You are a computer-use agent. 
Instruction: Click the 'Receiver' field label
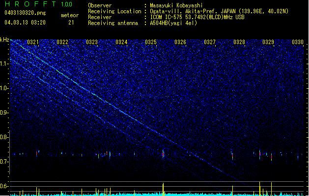tap(100, 17)
